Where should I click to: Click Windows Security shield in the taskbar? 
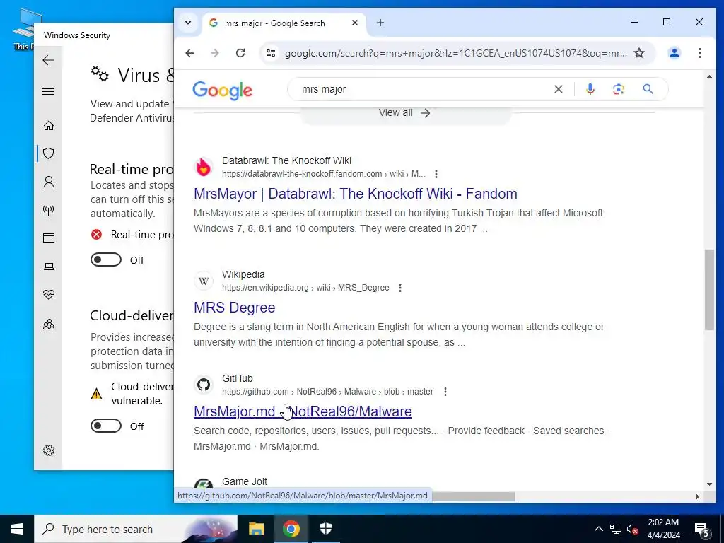(x=326, y=529)
